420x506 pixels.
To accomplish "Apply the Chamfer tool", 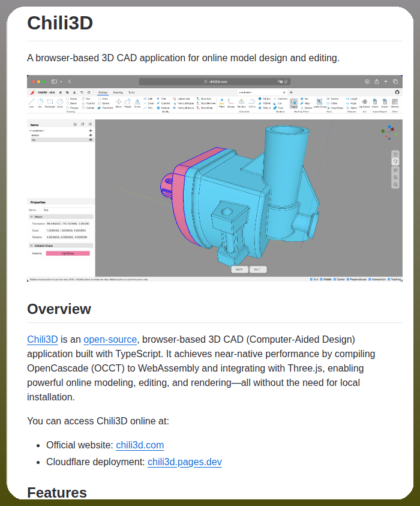I will coord(164,103).
